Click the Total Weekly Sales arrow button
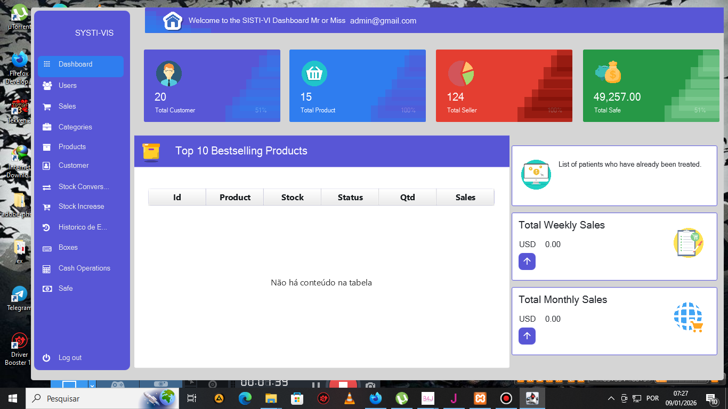Screen dimensions: 728x409 (527, 261)
